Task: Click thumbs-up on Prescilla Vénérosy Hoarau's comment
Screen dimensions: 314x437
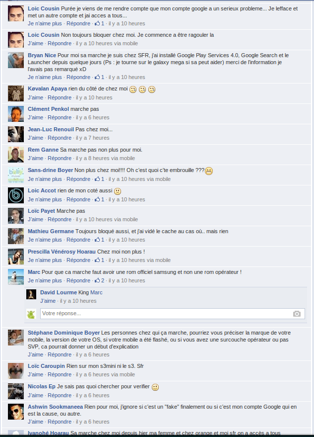Action: 97,260
